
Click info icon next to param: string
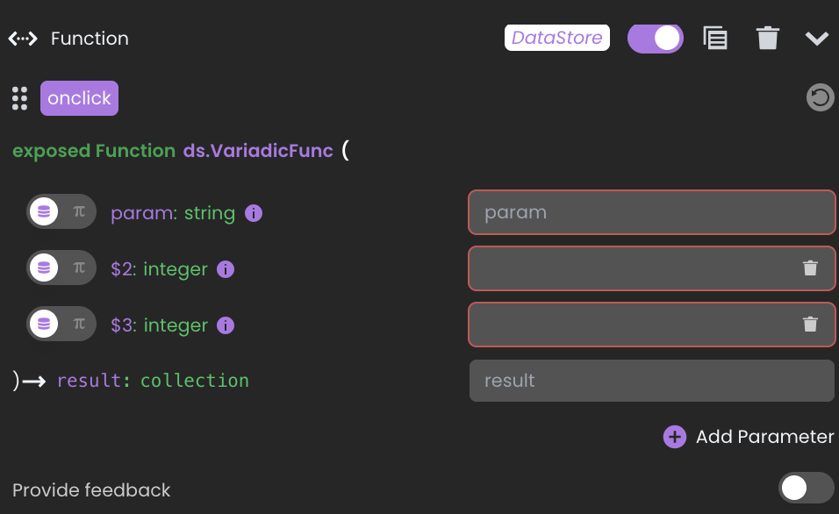254,213
